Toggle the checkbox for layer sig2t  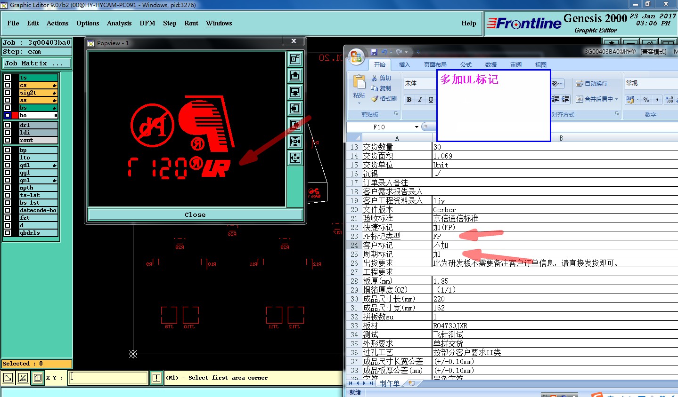pyautogui.click(x=8, y=93)
